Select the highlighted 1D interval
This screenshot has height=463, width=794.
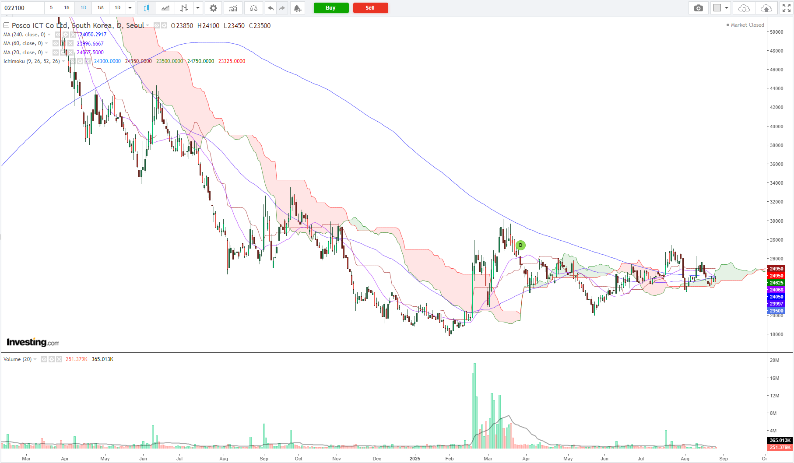click(83, 8)
